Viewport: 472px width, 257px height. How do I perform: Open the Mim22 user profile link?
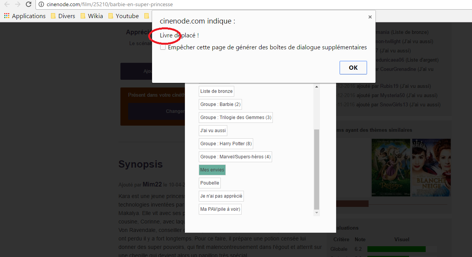[x=152, y=184]
